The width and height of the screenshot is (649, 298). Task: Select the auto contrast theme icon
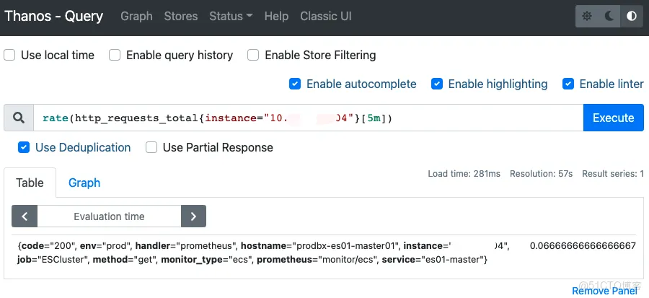coord(632,16)
